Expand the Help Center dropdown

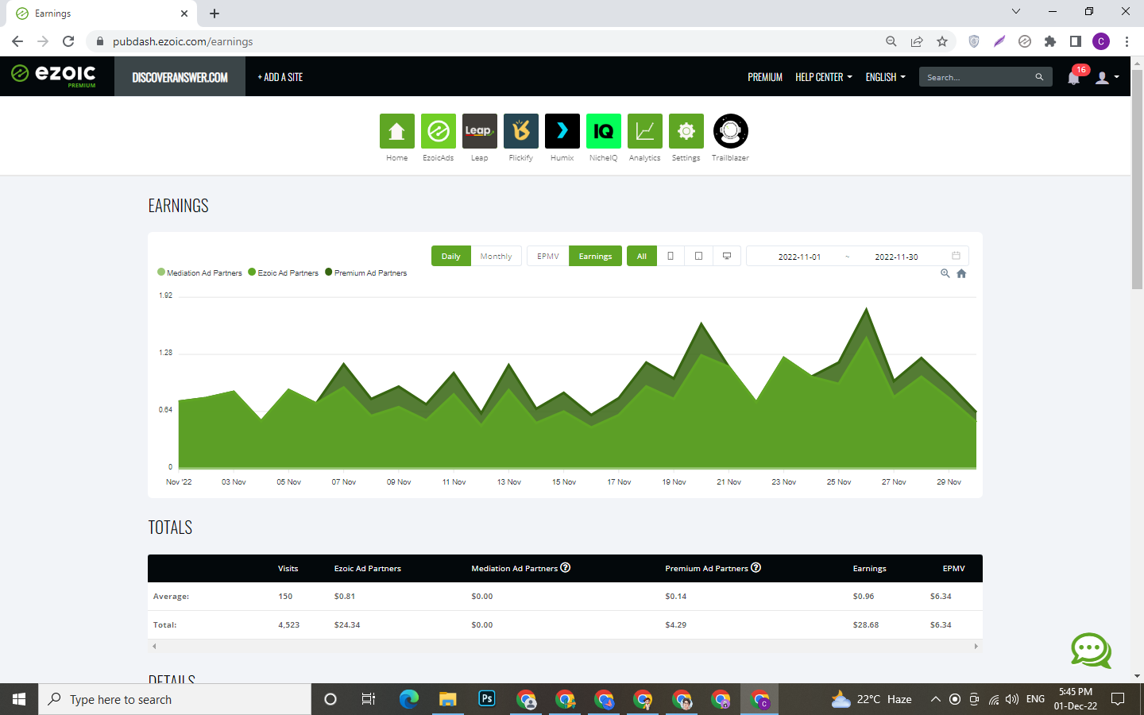pyautogui.click(x=824, y=77)
